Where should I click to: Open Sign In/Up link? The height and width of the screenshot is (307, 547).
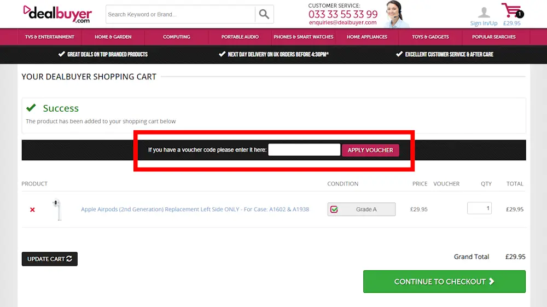484,24
